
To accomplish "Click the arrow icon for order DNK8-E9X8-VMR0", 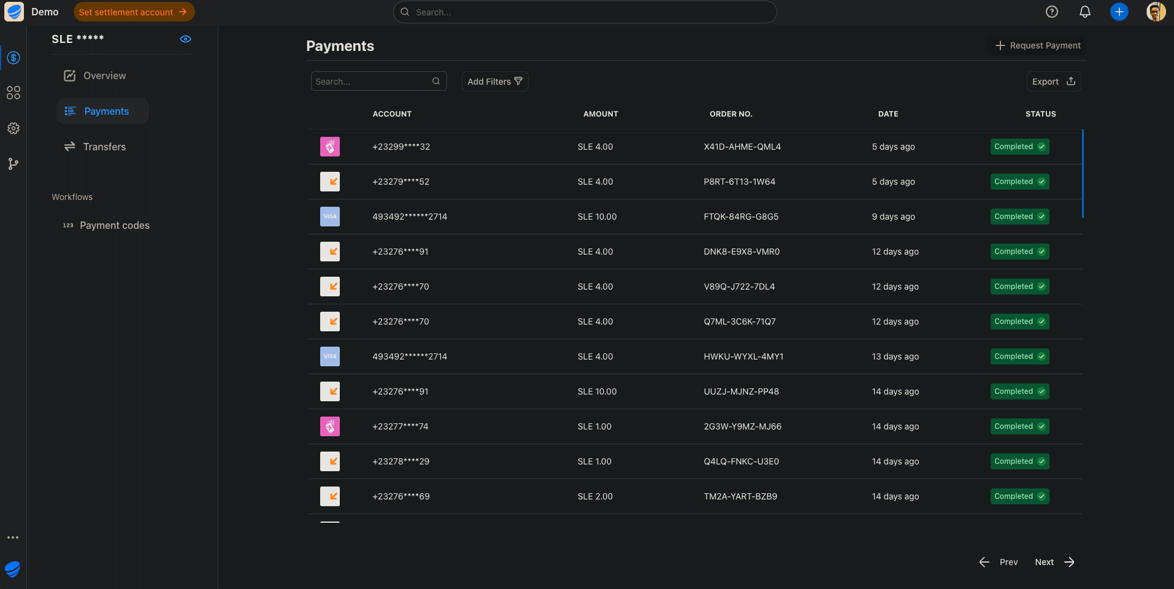I will [330, 252].
